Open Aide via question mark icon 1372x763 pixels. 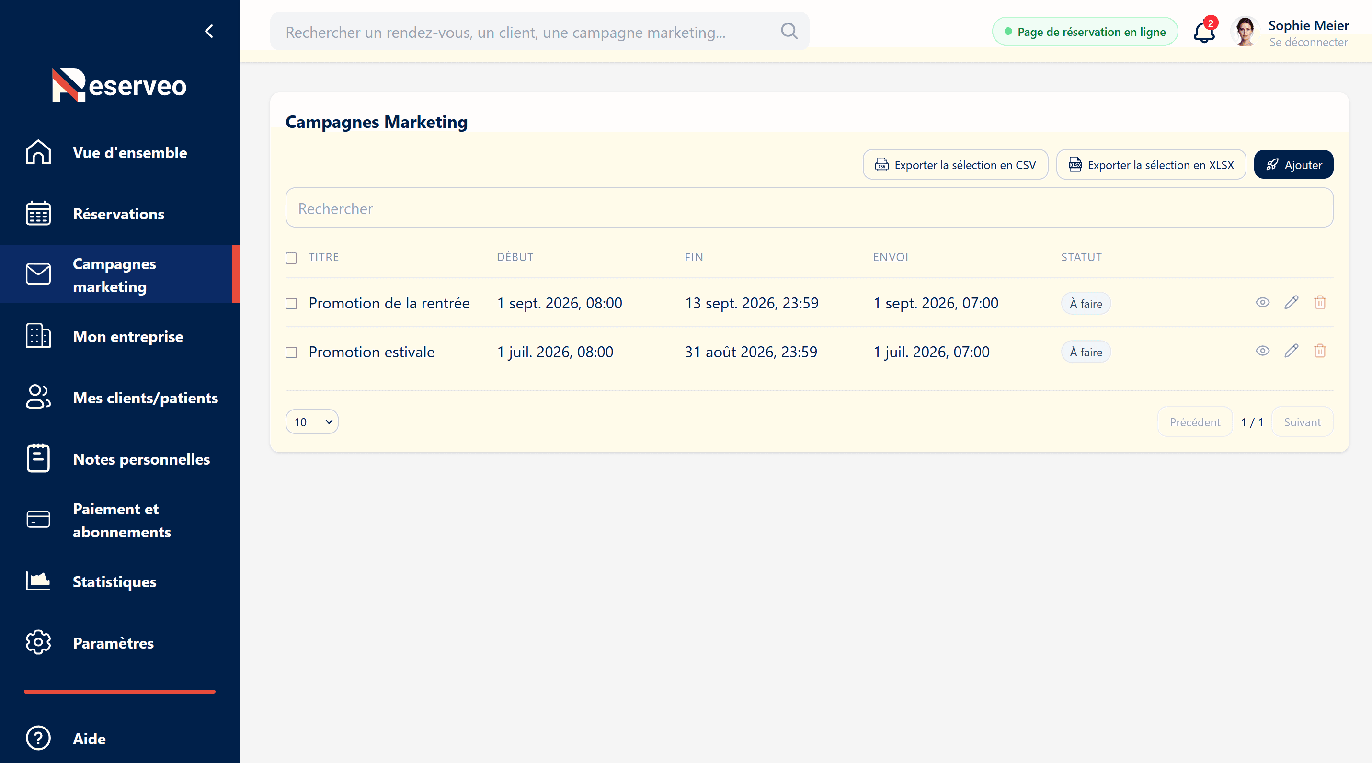pyautogui.click(x=38, y=738)
